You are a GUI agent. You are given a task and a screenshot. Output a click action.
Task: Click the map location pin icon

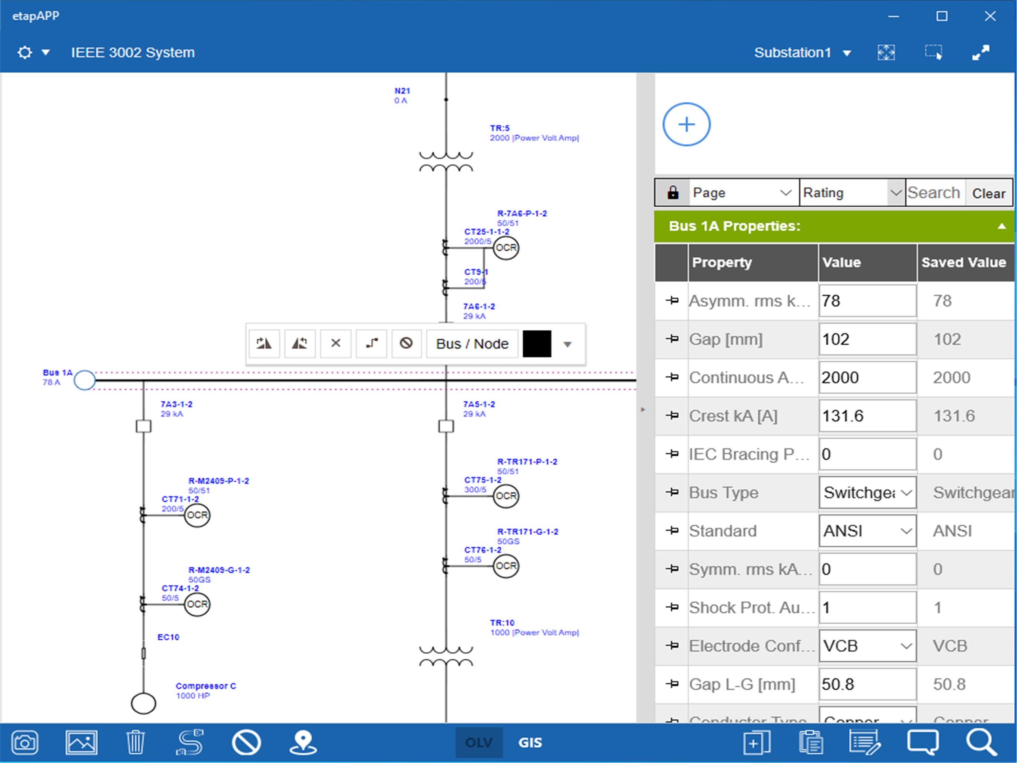pos(303,742)
